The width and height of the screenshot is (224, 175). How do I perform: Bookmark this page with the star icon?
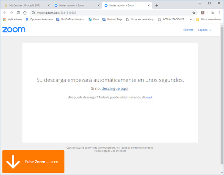pyautogui.click(x=194, y=13)
